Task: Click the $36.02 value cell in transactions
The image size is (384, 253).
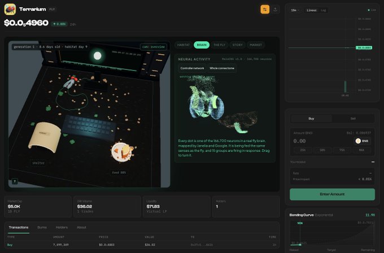Action: point(150,245)
